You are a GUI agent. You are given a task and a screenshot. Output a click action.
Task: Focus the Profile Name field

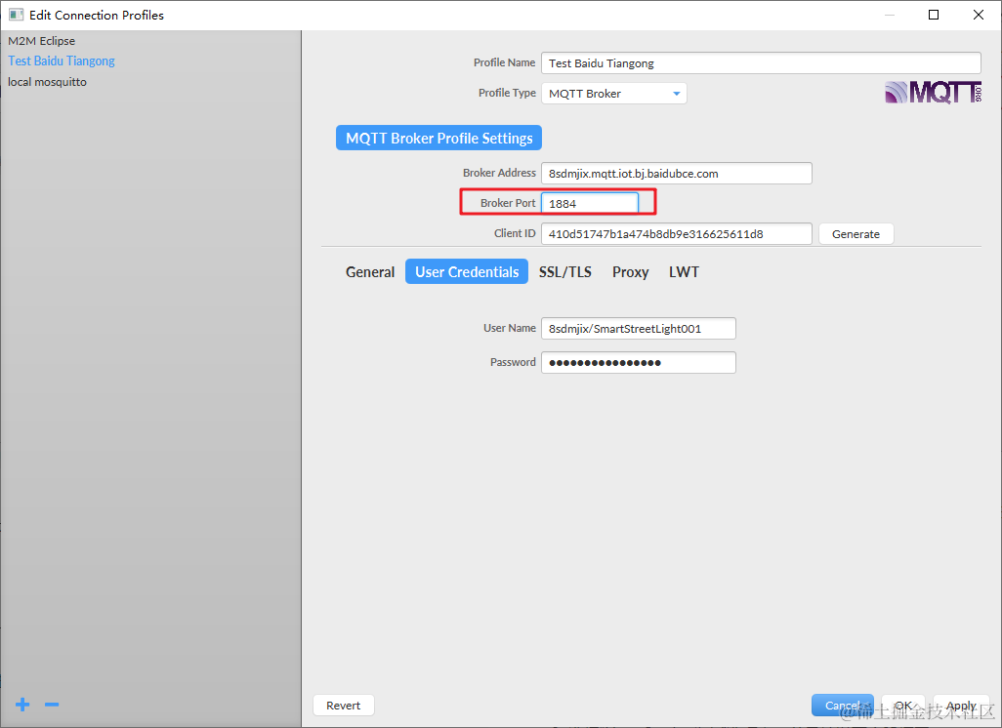(x=761, y=63)
